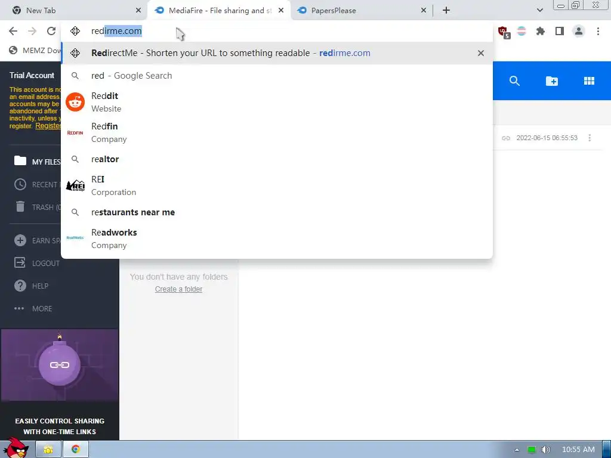Click the Angry Birds start button
The width and height of the screenshot is (611, 458).
coord(16,448)
